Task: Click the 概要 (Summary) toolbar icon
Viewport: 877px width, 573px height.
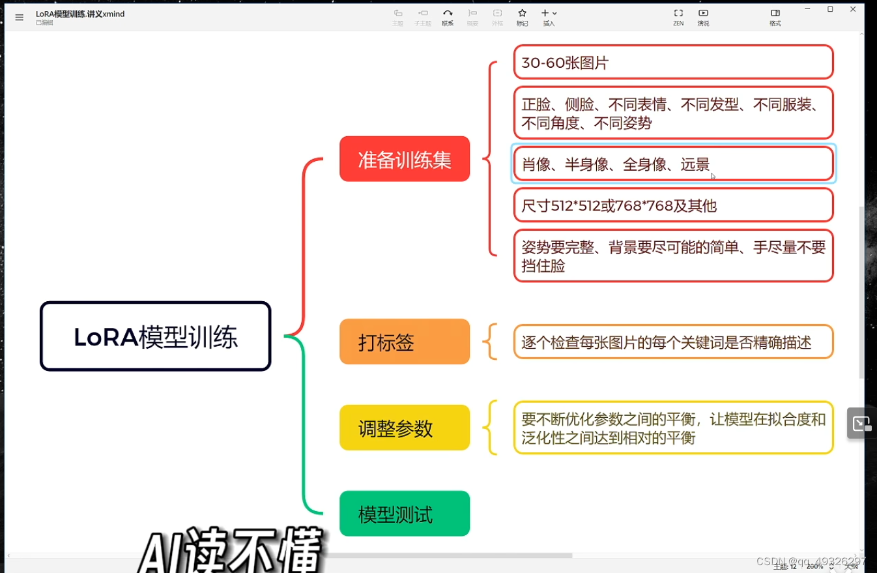Action: click(472, 18)
